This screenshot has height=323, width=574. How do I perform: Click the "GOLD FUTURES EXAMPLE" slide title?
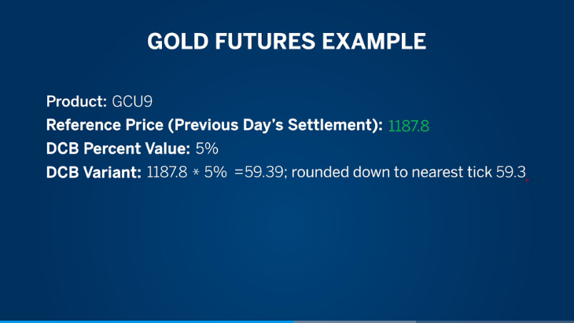[x=286, y=42]
